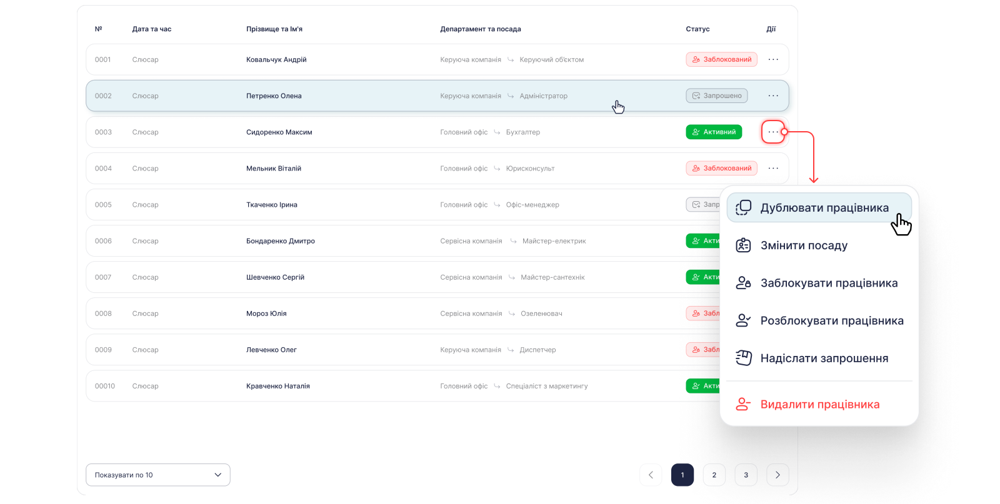
Task: Click lock-user icon beside Заблокувати працівника
Action: 743,283
